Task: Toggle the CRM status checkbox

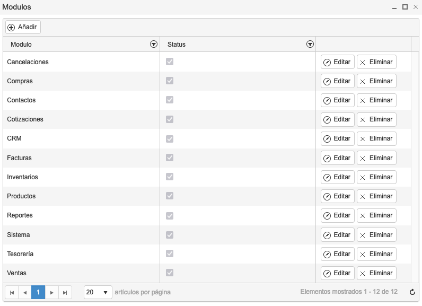Action: pos(170,138)
